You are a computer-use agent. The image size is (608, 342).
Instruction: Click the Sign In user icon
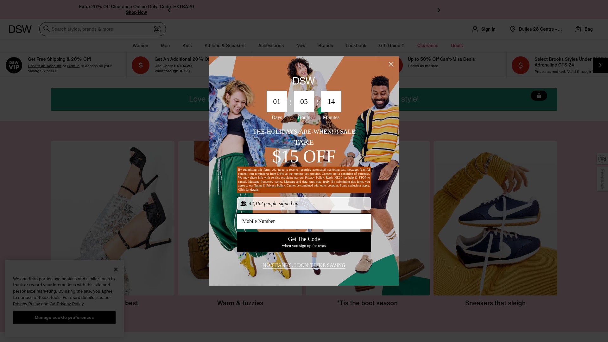coord(475,29)
